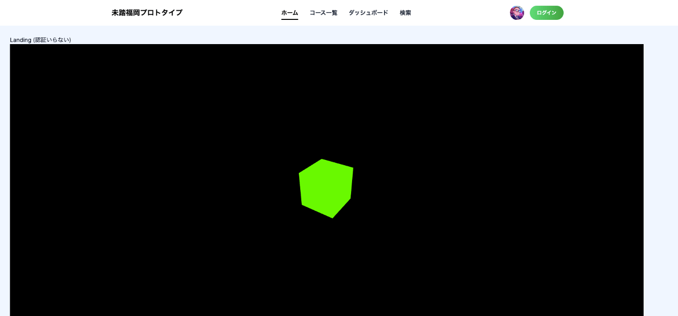Open the コース一覧 navigation link
The image size is (678, 316).
(324, 13)
